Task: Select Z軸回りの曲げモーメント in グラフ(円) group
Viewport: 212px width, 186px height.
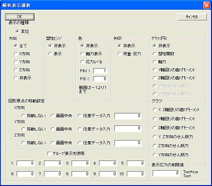Action: 174,78
